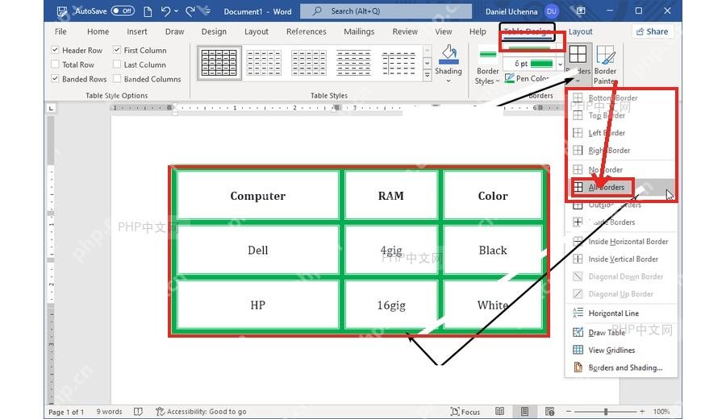This screenshot has height=419, width=726.
Task: Open the Daniel Uchenna account button
Action: click(x=521, y=11)
